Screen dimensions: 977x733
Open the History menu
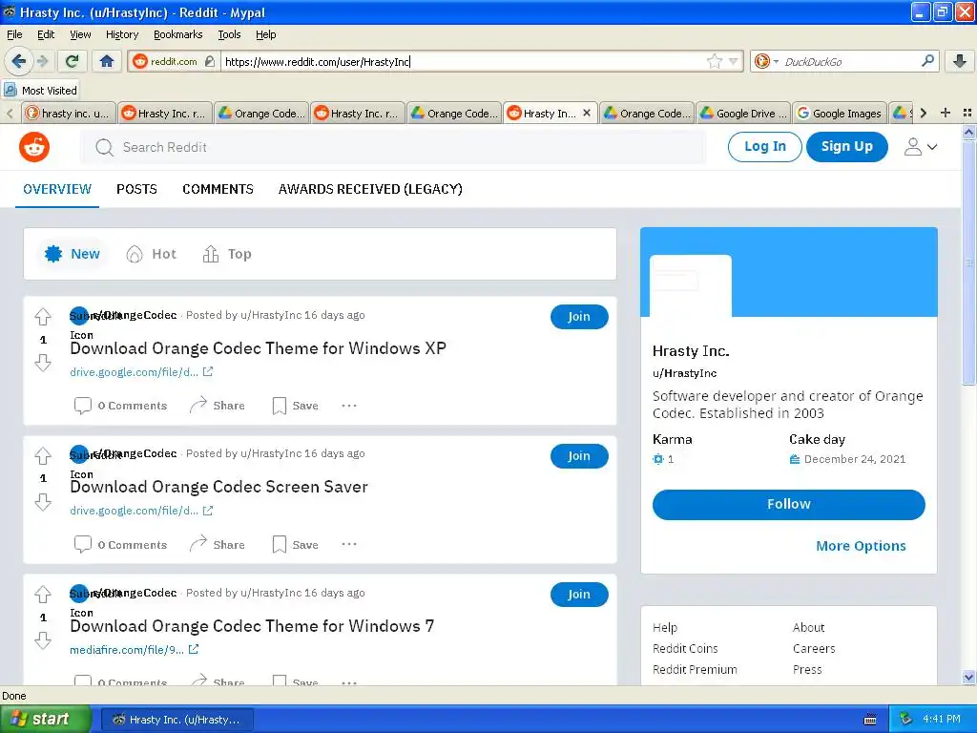point(121,34)
